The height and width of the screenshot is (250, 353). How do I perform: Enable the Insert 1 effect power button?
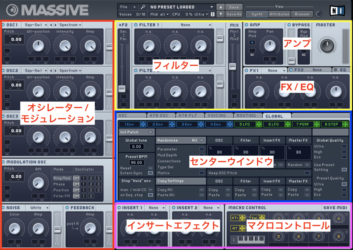[119, 208]
